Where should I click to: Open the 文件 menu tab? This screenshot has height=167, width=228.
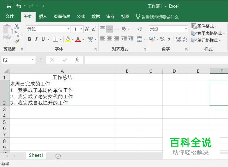(x=10, y=16)
